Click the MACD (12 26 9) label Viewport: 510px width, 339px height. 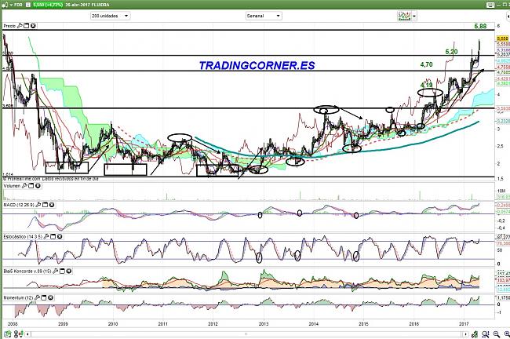19,205
